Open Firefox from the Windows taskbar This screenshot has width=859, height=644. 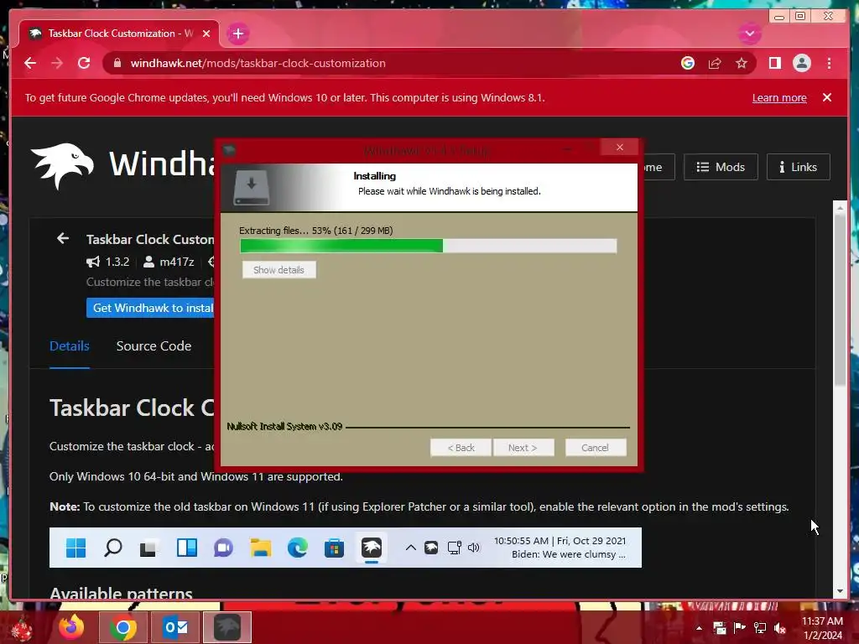tap(72, 627)
